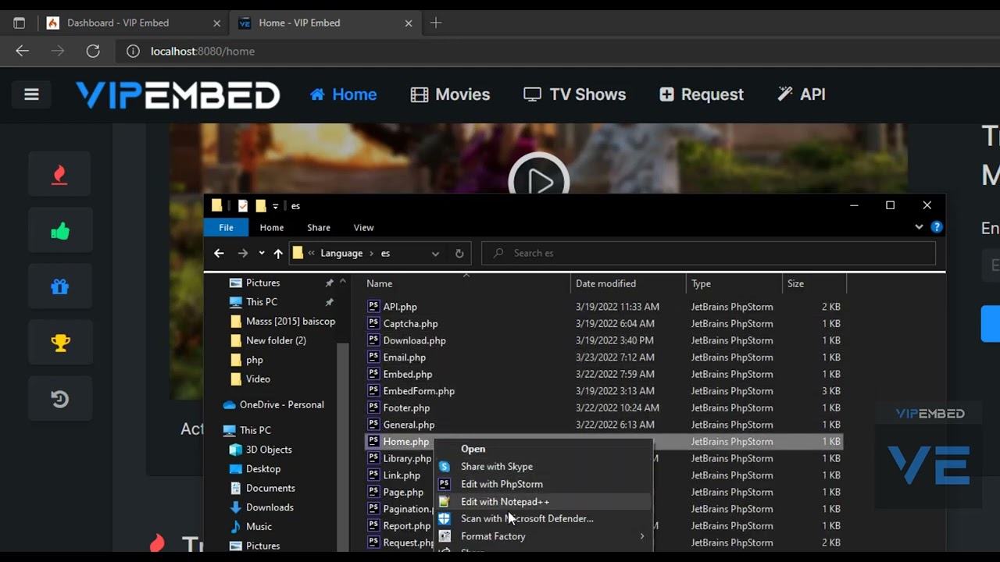Open Explorer help question mark icon

pos(937,227)
